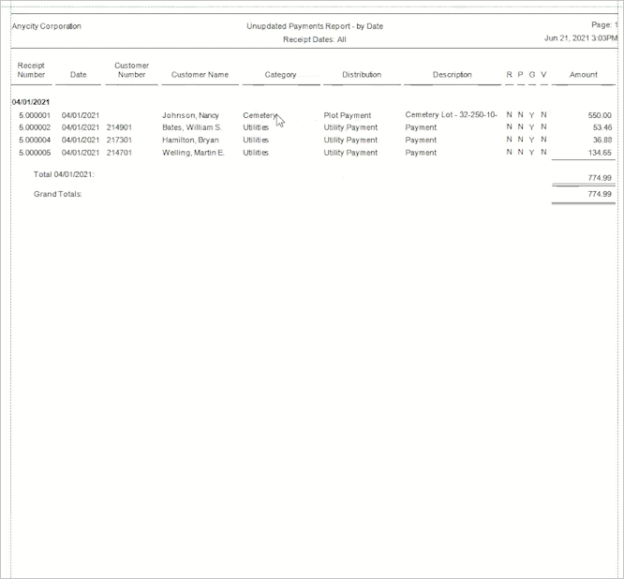Click the Unupdated Payments Report title

tap(315, 26)
